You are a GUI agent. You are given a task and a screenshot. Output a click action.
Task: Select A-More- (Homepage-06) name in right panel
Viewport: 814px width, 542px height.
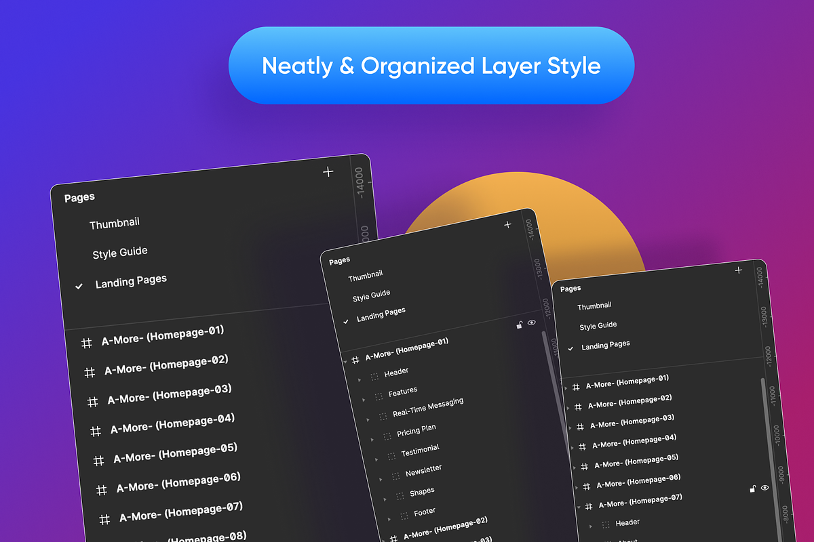point(638,482)
